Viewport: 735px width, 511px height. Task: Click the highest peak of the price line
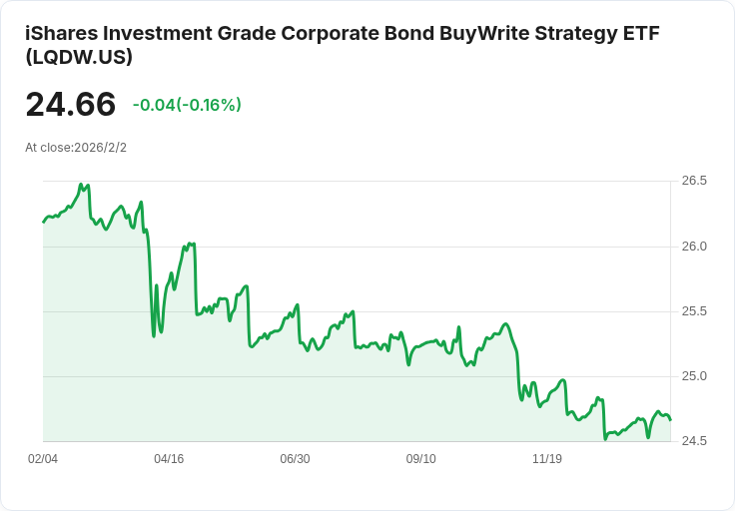pos(80,185)
